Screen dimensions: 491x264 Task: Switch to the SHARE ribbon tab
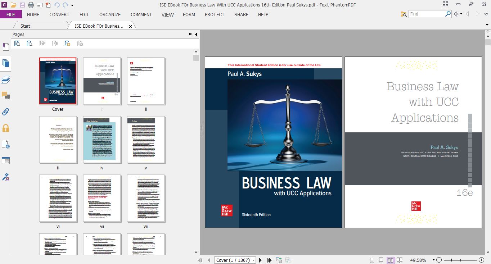[241, 14]
